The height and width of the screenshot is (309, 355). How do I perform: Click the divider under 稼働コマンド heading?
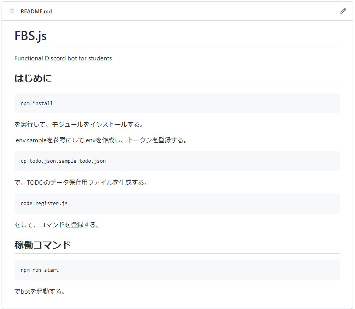point(177,254)
